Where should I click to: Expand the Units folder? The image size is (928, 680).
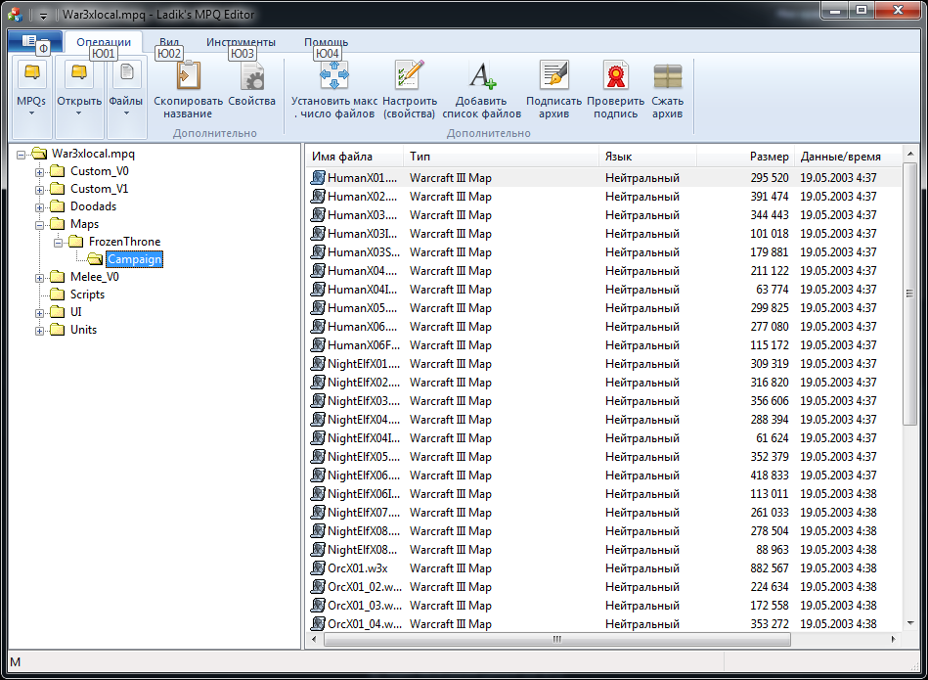[40, 331]
